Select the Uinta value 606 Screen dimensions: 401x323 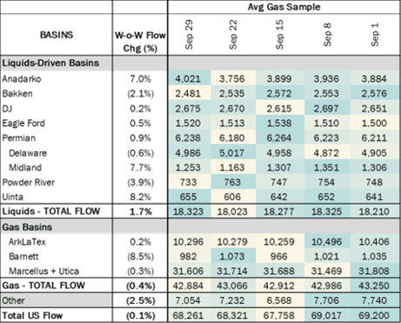click(x=232, y=197)
